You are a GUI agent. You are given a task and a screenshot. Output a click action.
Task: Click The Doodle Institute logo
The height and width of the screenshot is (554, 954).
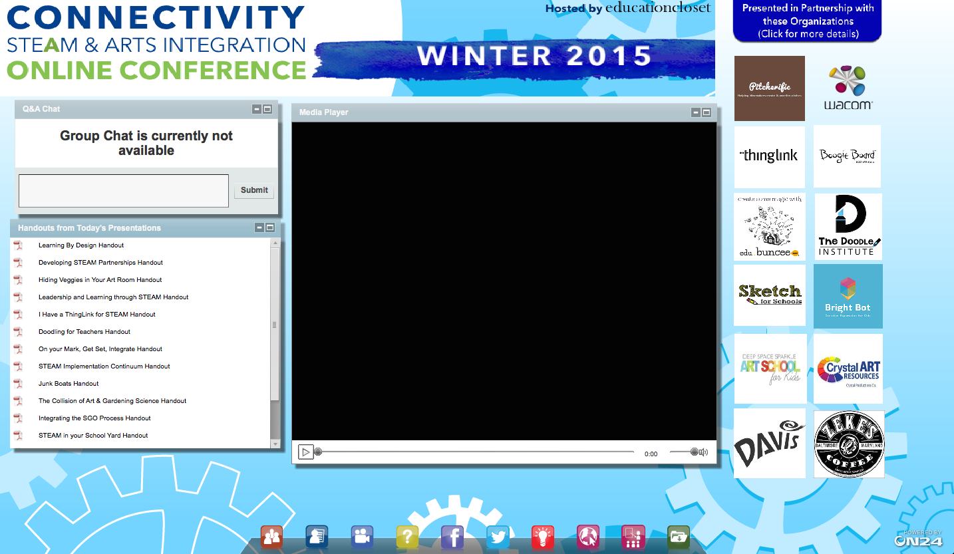point(848,227)
